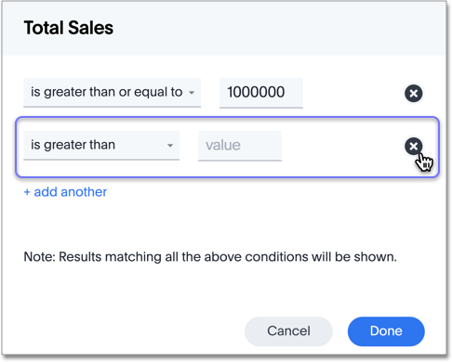Click the arrow beside 'is greater than or equal to'
452x362 pixels.
tap(192, 93)
